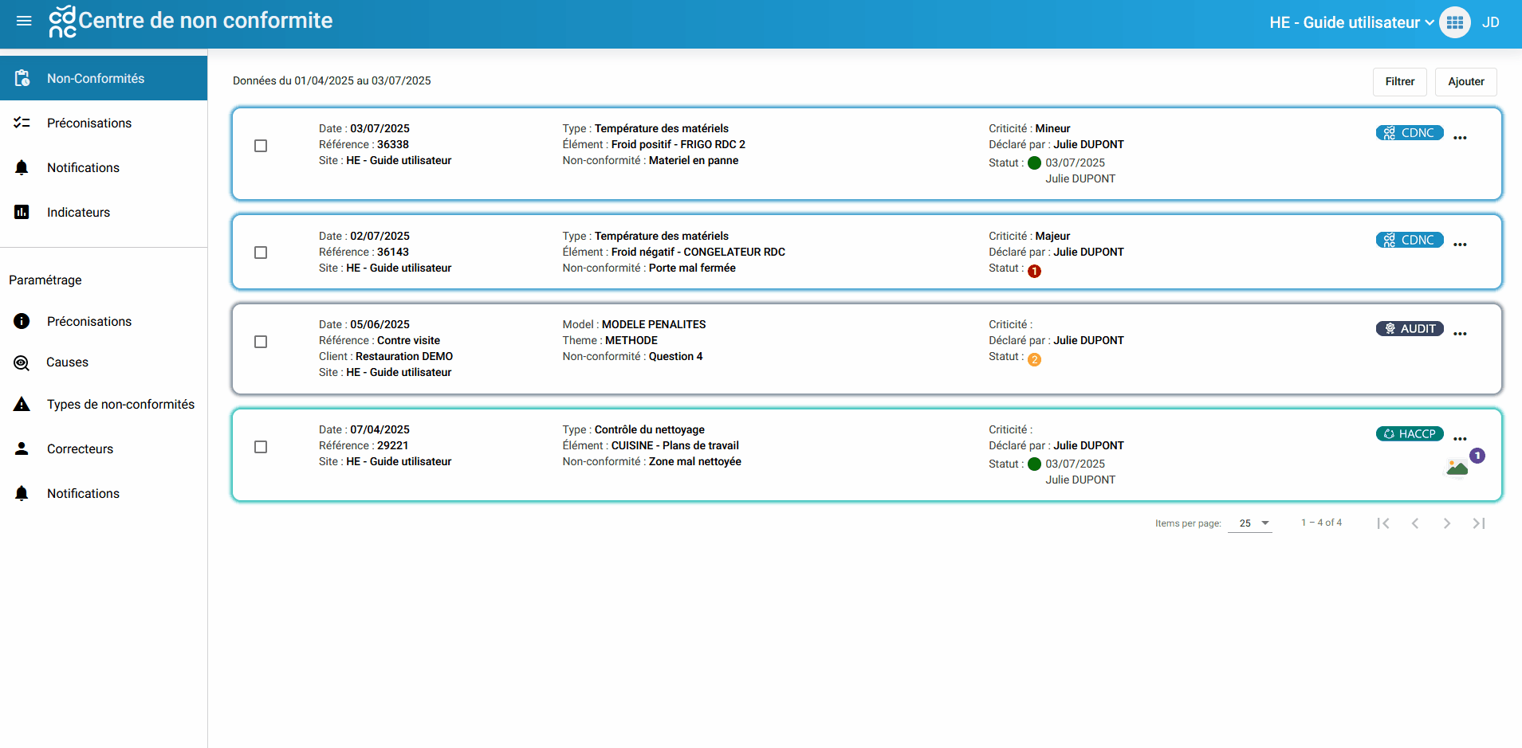The height and width of the screenshot is (748, 1522).
Task: Click the Criticité 'Mineur' value
Action: (1052, 128)
